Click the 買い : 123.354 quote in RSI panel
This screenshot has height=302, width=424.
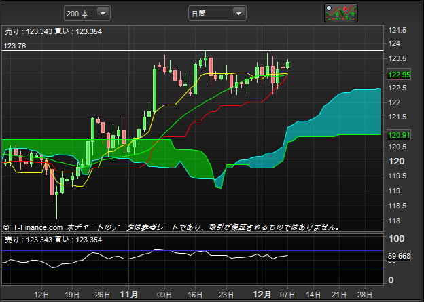coord(78,240)
